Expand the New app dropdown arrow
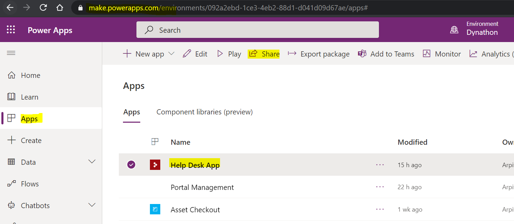The height and width of the screenshot is (224, 514). (171, 54)
